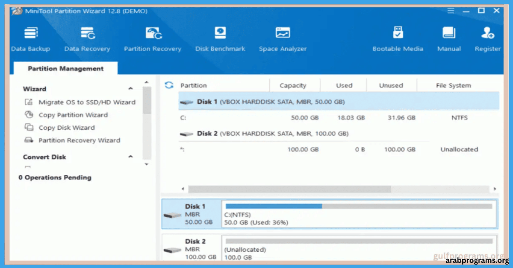The width and height of the screenshot is (513, 268).
Task: Click the 18.03 GB used value
Action: (351, 118)
